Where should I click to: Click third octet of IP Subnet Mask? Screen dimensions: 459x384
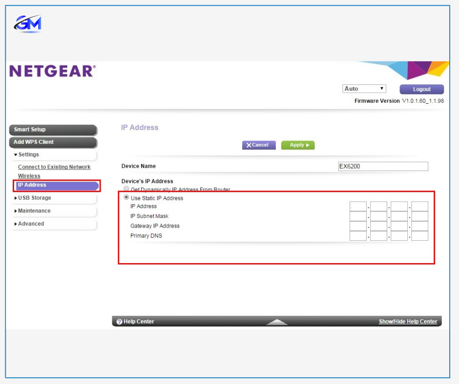coord(399,216)
